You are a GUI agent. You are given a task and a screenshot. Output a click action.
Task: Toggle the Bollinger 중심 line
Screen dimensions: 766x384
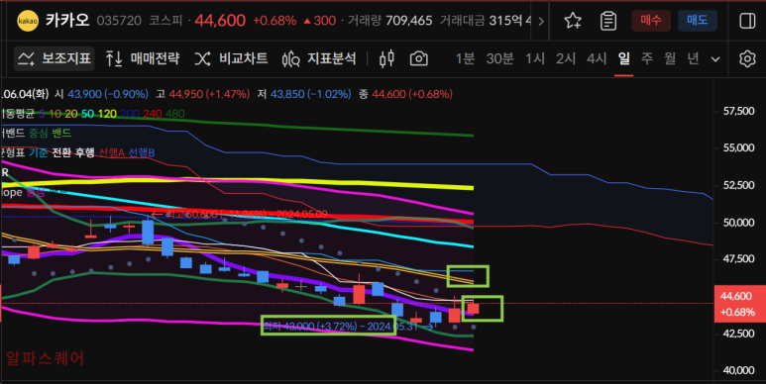click(x=39, y=133)
